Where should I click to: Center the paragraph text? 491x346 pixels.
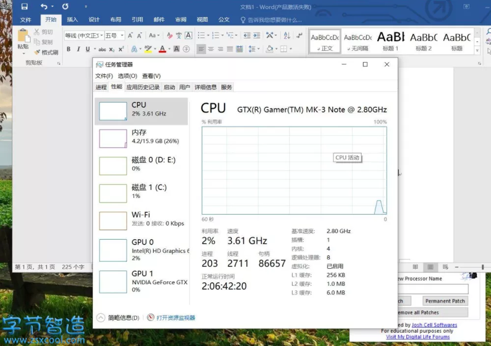point(211,49)
